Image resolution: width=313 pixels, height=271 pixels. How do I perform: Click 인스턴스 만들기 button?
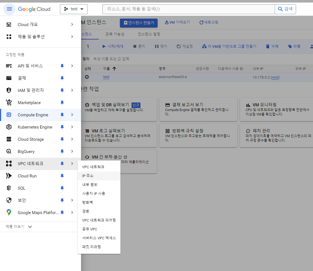[x=139, y=23]
